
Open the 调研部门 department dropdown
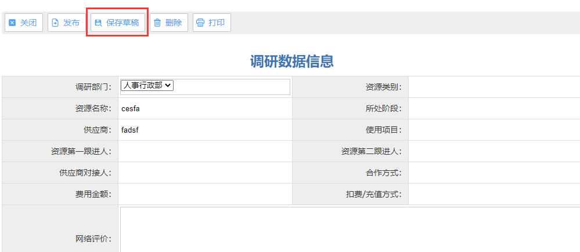(x=147, y=85)
